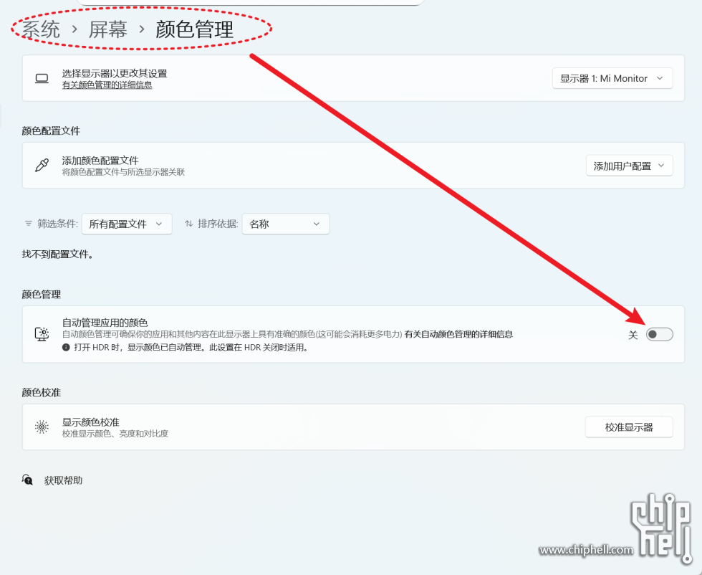The image size is (702, 575).
Task: Go back to 屏幕 in the breadcrumb
Action: (108, 30)
